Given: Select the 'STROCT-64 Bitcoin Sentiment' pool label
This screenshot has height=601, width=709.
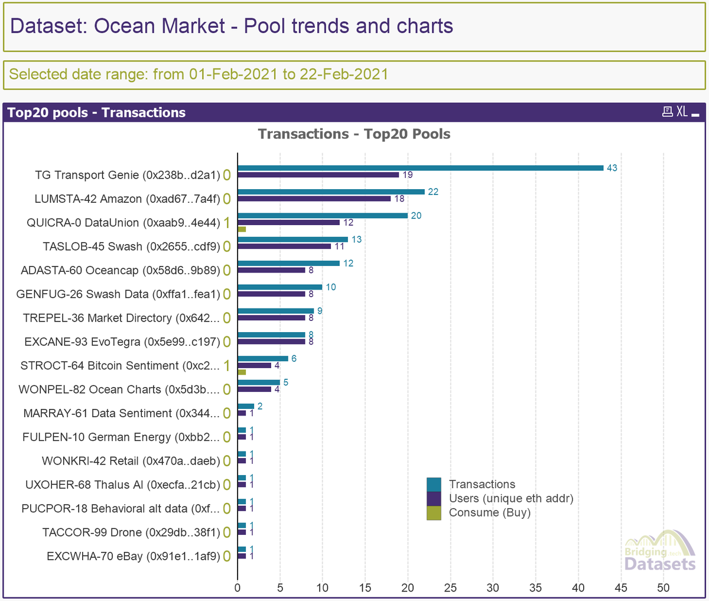Looking at the screenshot, I should tap(120, 366).
